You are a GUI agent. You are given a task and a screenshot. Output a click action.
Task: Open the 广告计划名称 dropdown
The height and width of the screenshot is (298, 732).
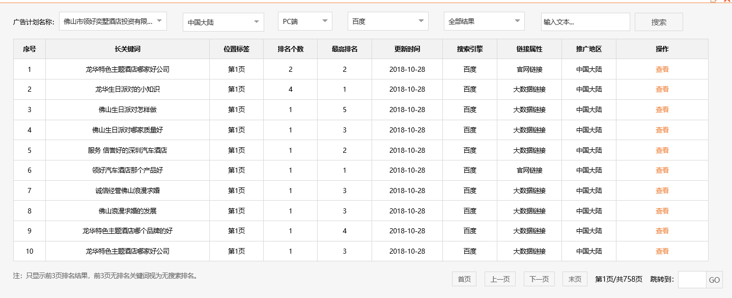pos(112,21)
